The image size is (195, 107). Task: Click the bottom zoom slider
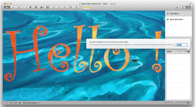click(177, 102)
